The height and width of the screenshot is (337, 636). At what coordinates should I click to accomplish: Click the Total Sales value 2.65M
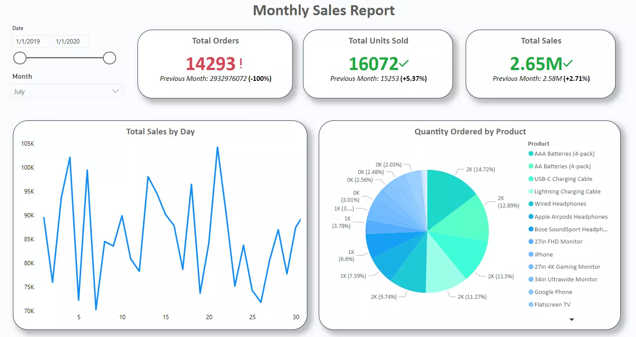pos(536,64)
